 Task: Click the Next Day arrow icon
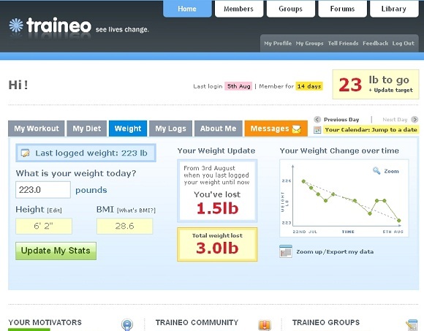pyautogui.click(x=414, y=119)
